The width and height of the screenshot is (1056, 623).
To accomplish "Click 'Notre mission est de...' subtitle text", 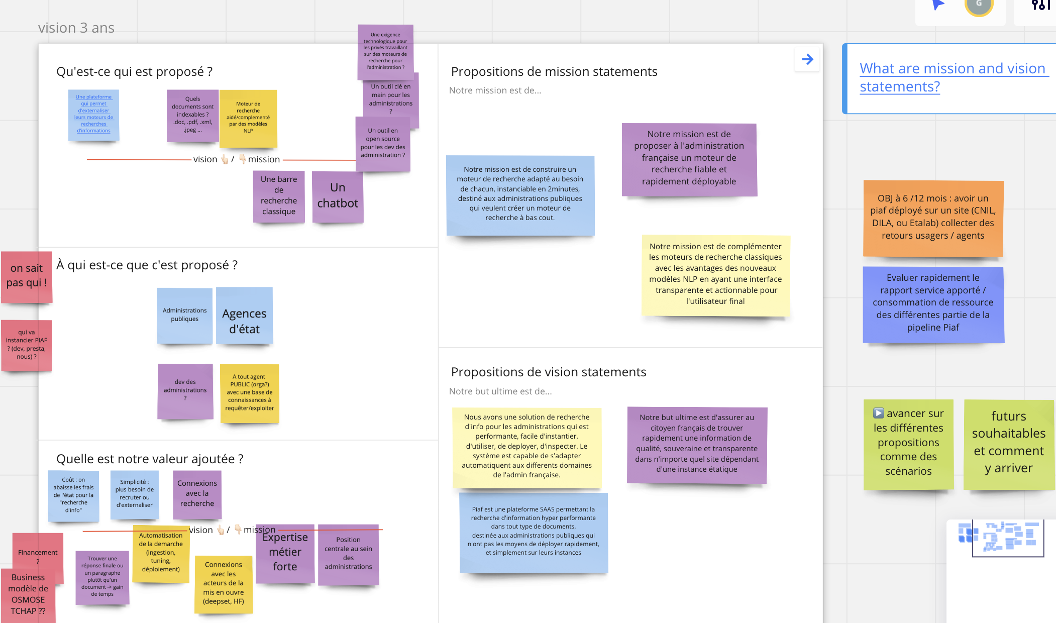I will point(495,90).
